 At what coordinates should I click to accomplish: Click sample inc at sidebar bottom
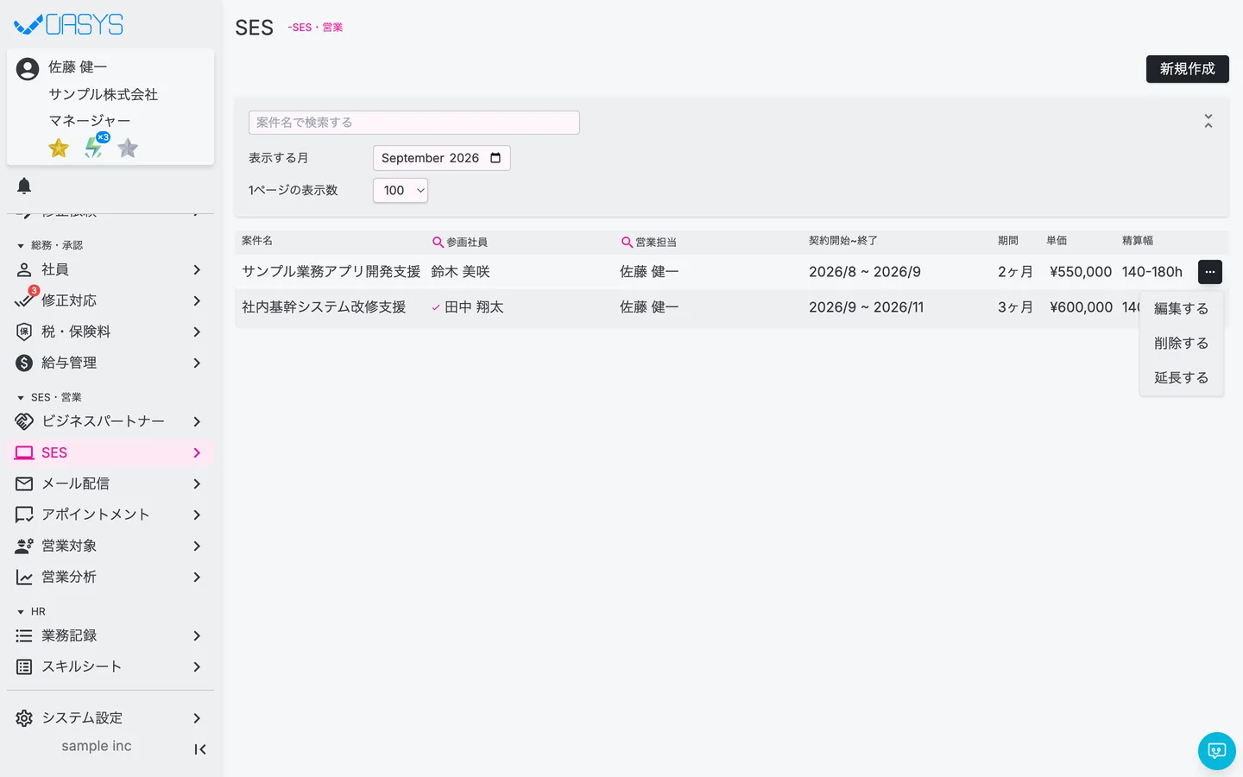click(97, 746)
